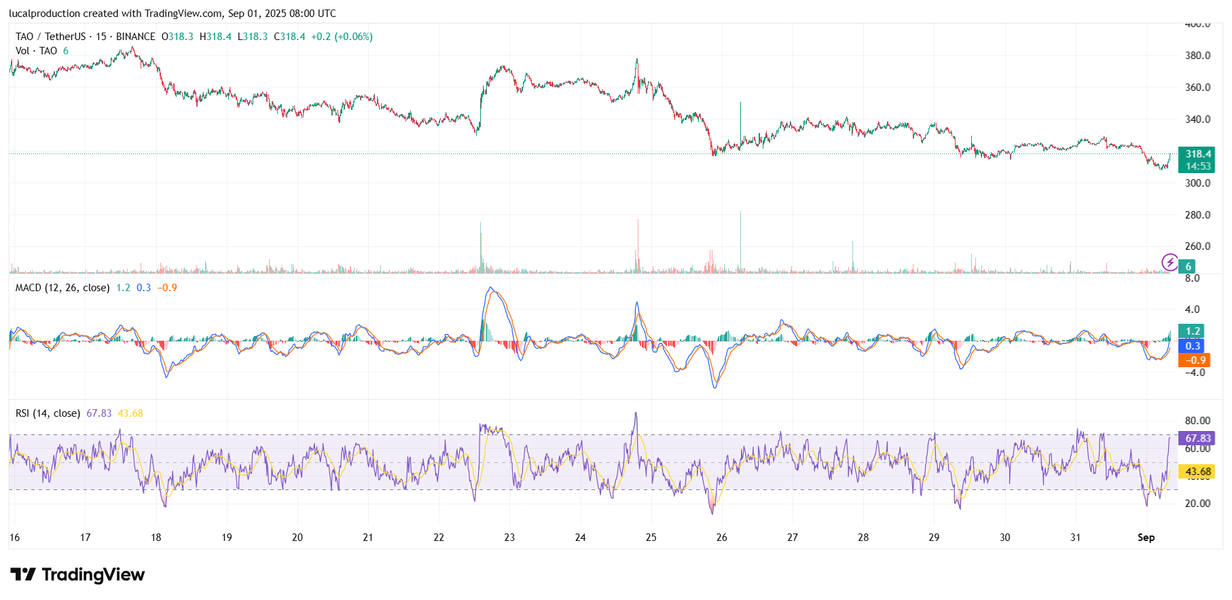
Task: Click the green volume axis label 6
Action: coord(1188,267)
